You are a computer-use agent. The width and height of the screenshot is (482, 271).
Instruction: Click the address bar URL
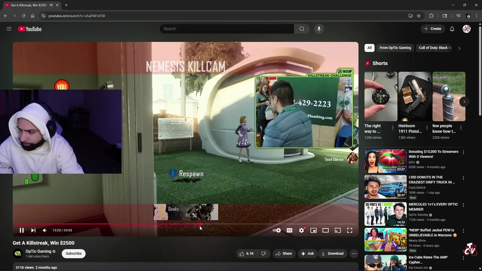pyautogui.click(x=76, y=16)
